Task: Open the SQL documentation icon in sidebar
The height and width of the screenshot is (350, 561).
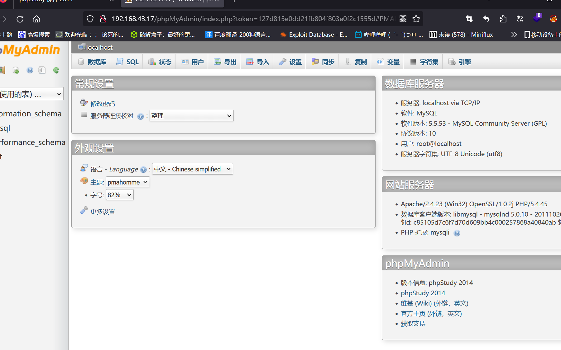Action: 42,70
